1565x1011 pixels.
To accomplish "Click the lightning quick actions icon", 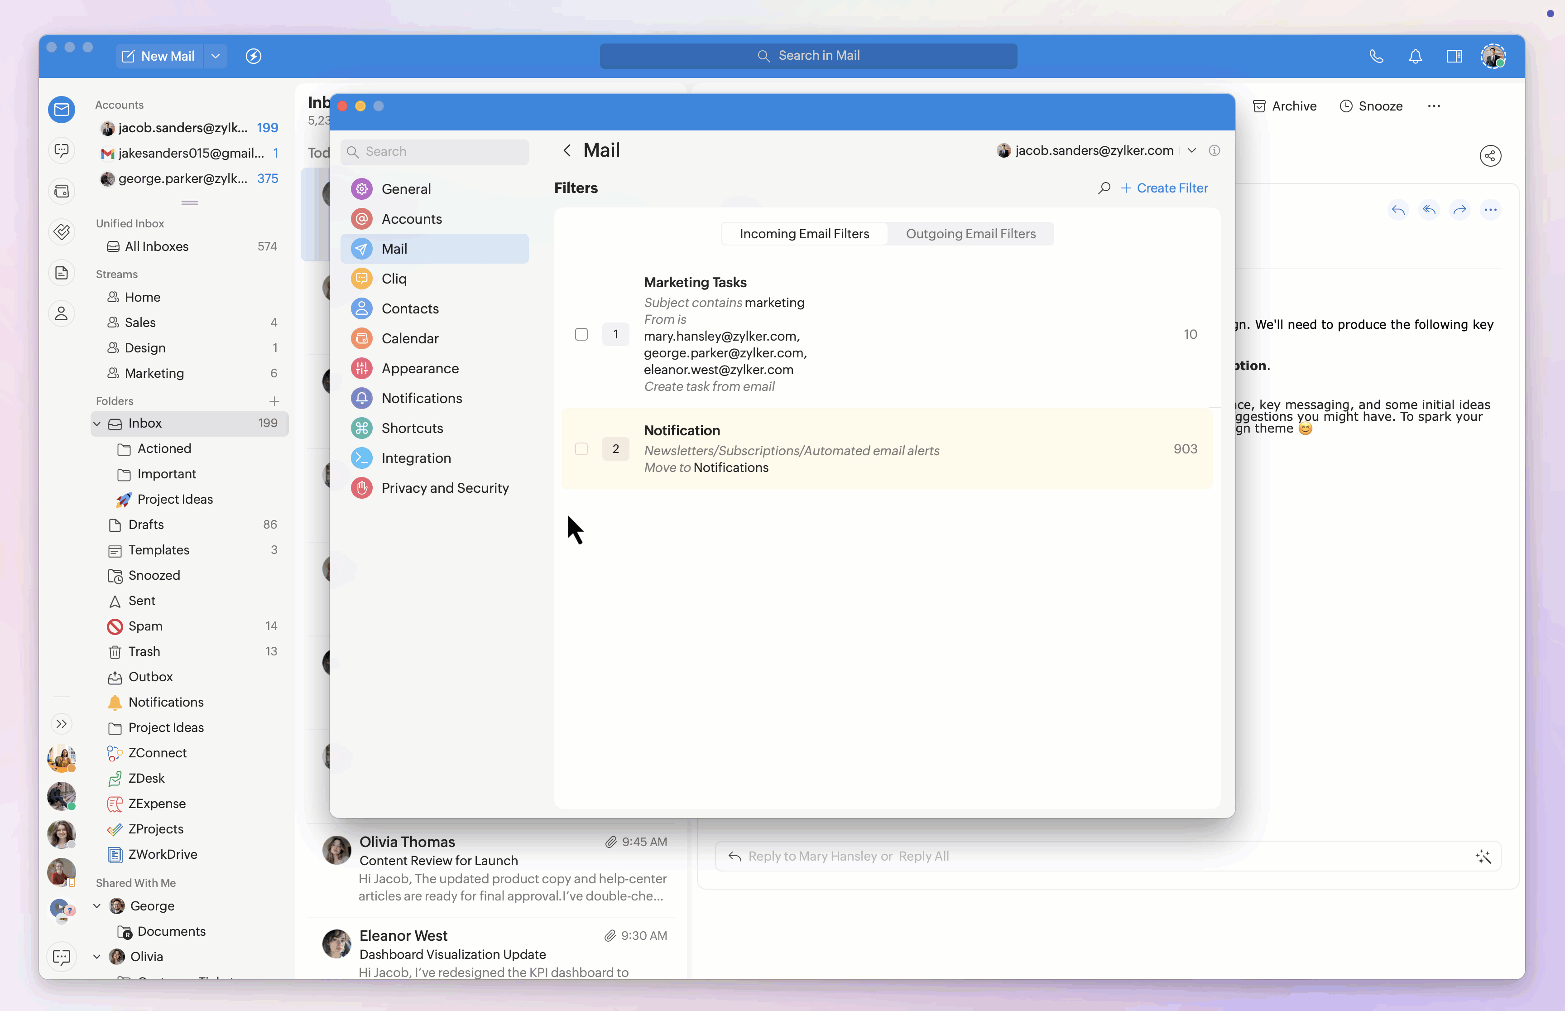I will coord(253,56).
